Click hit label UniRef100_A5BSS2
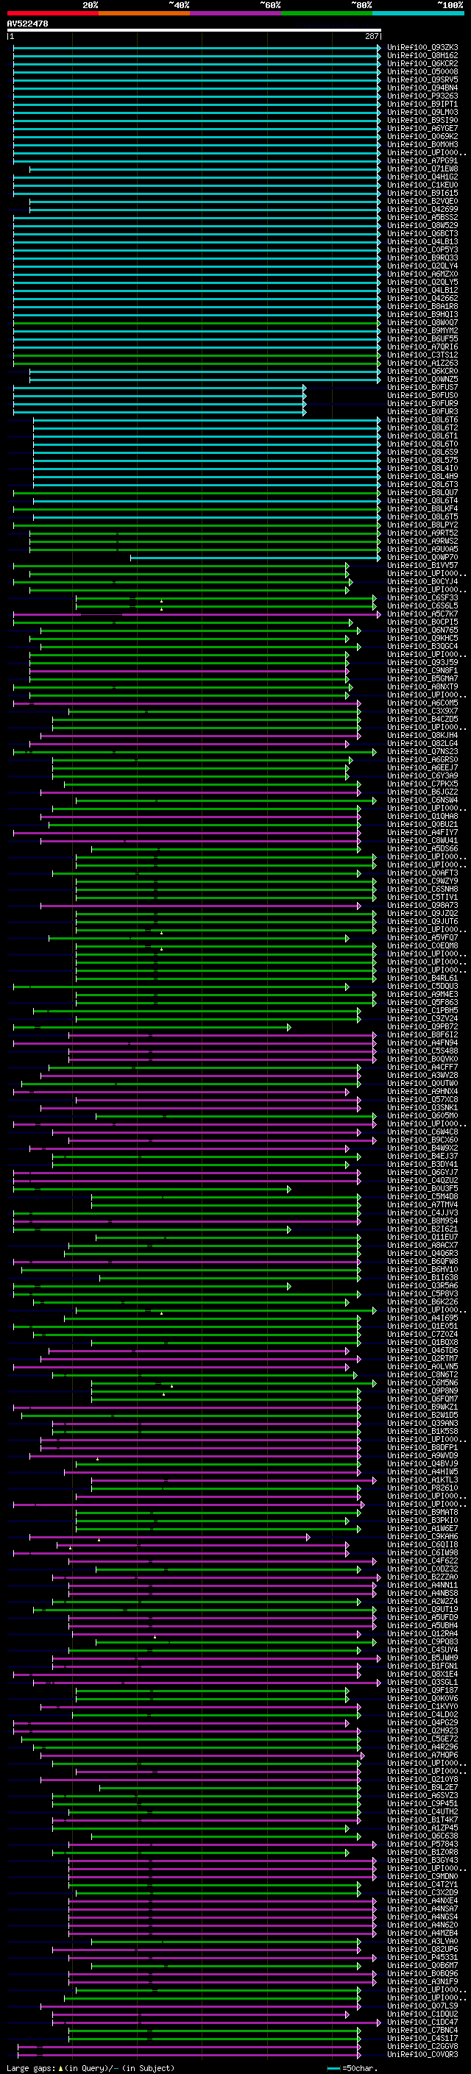 point(422,217)
